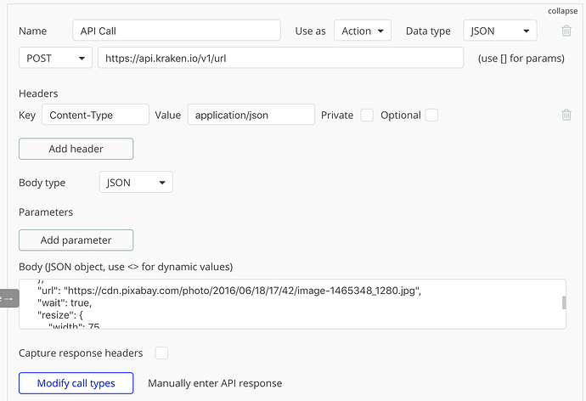Click the "resize": { line in body
Screen dimensions: 586x401
[x=60, y=315]
